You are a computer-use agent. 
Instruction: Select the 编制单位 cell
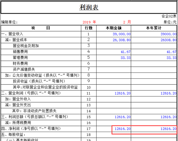tap(9, 22)
